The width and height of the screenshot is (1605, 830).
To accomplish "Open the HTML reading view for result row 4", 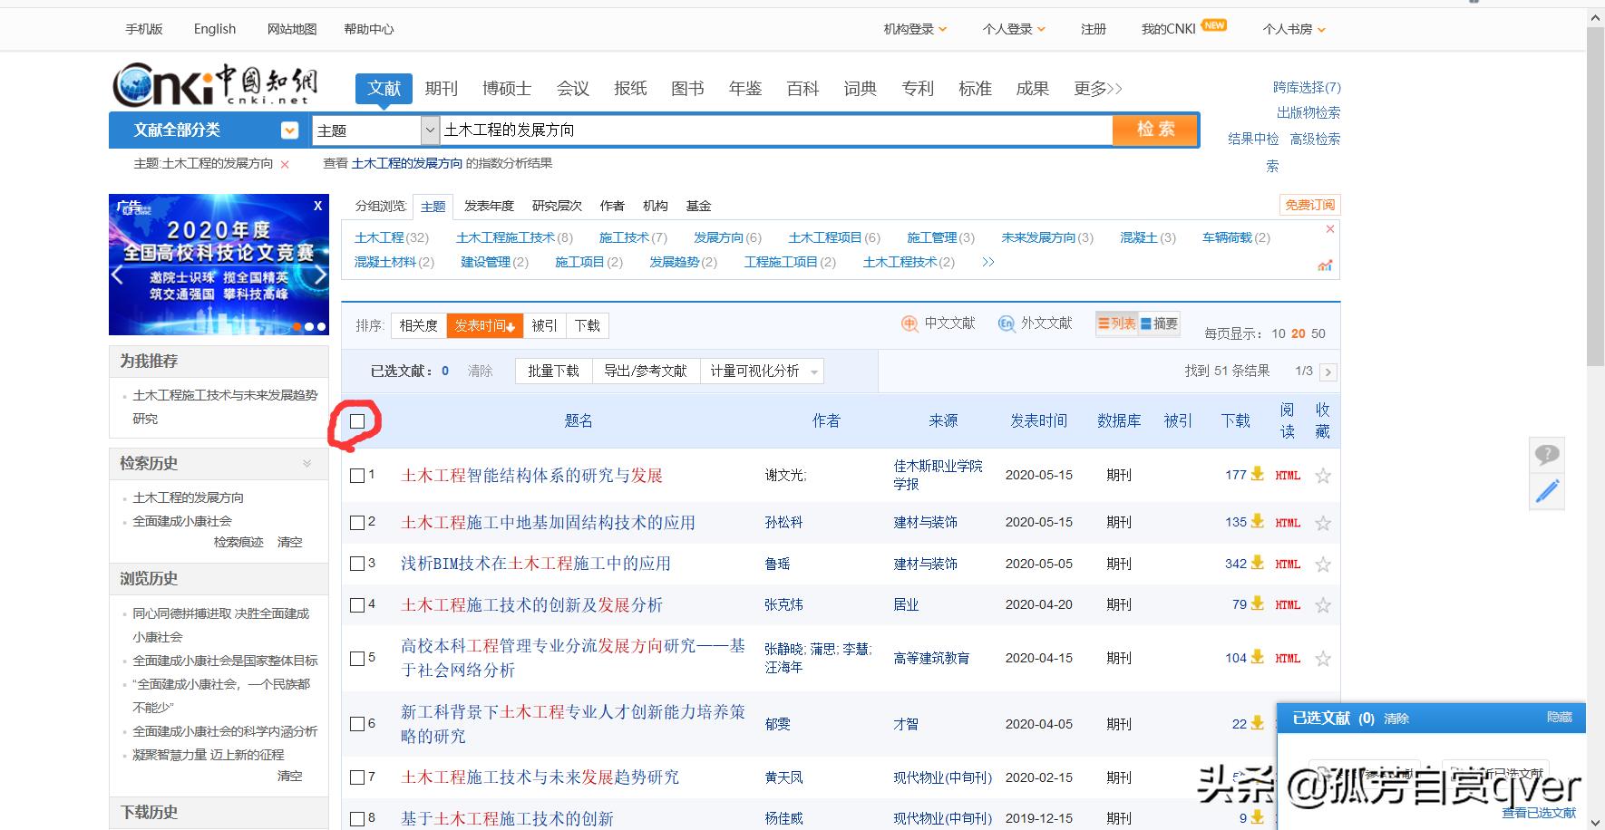I will click(x=1288, y=604).
